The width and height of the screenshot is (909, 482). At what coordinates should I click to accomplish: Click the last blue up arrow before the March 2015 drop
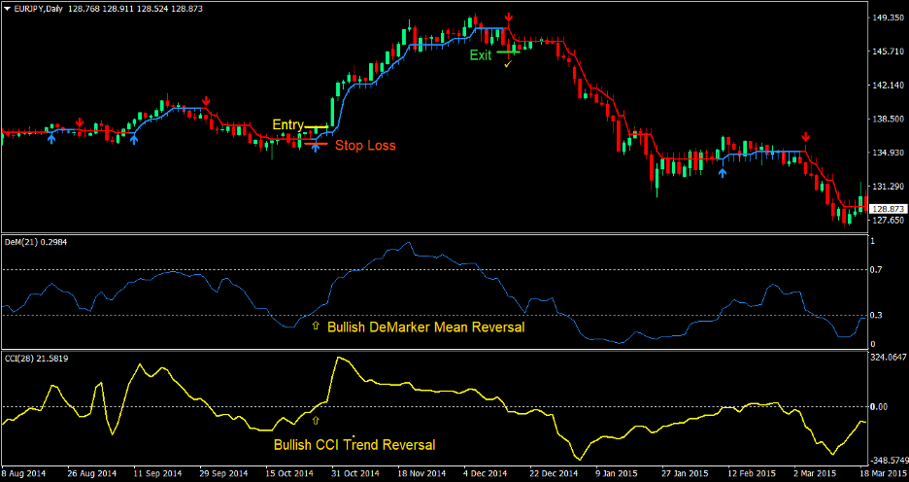722,173
